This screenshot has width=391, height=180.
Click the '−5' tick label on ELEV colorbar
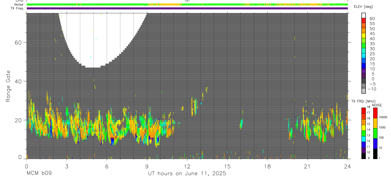pyautogui.click(x=372, y=84)
